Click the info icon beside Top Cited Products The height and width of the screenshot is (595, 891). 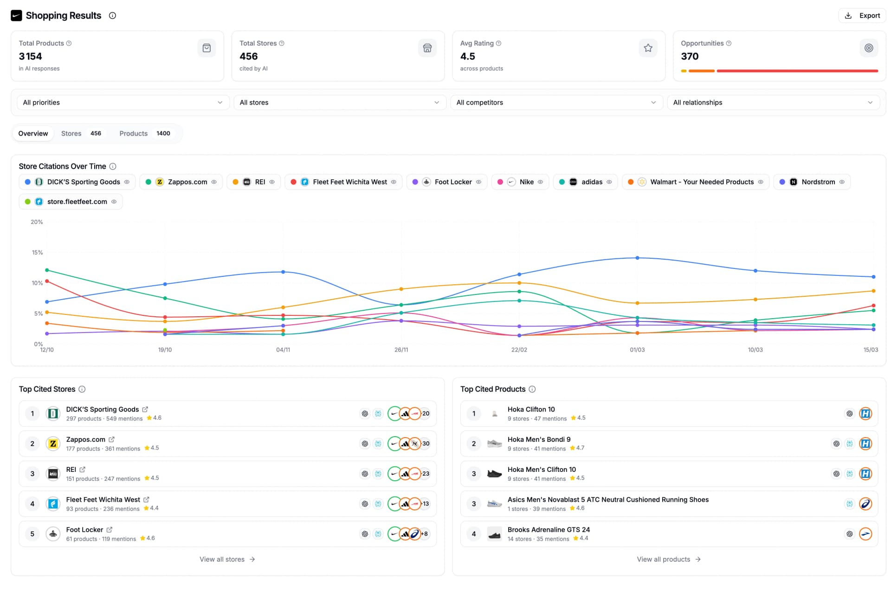click(532, 389)
